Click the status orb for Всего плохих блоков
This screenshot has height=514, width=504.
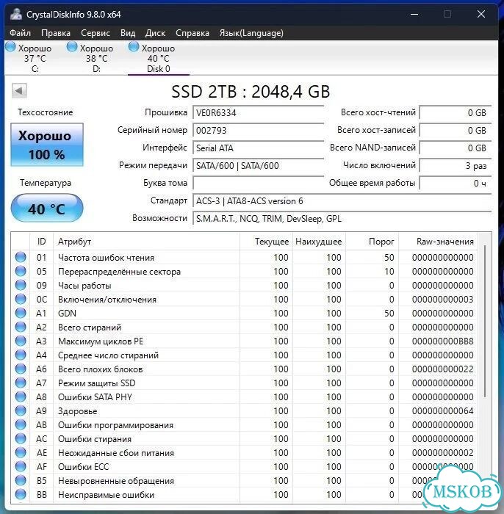tap(21, 369)
